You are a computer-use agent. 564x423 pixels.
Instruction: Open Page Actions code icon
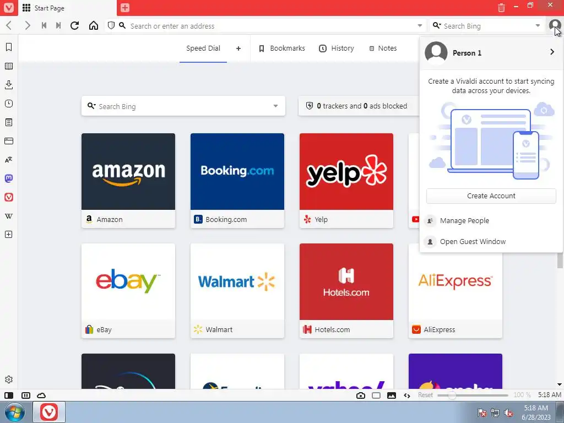pyautogui.click(x=407, y=395)
